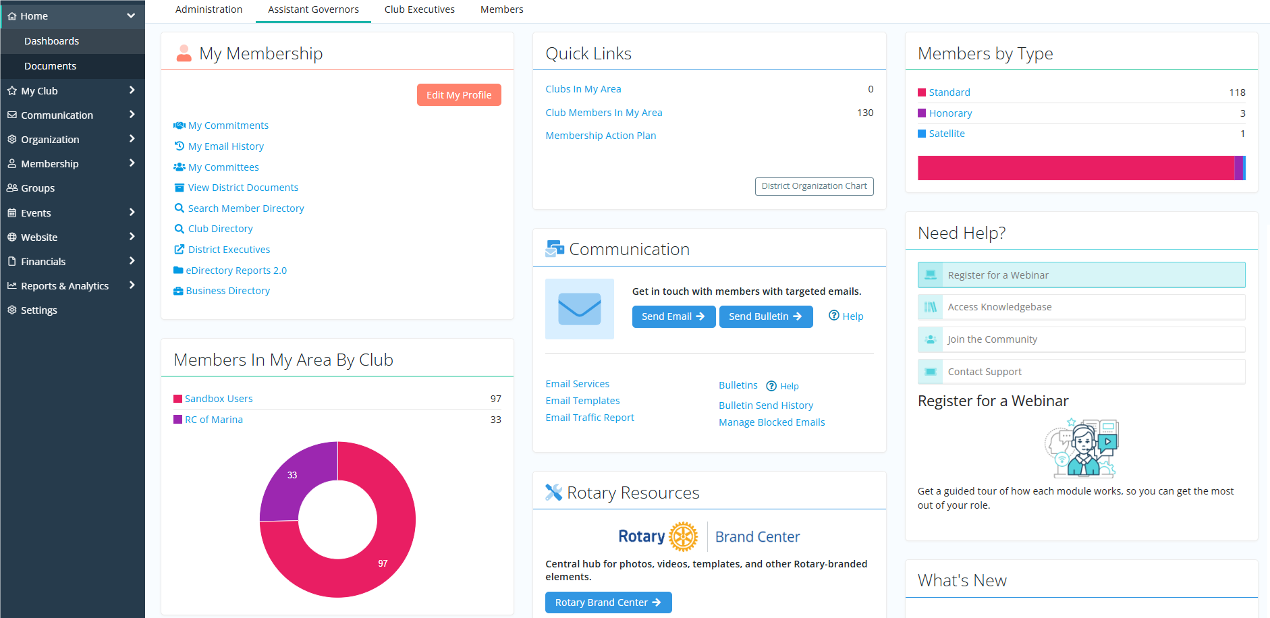Viewport: 1270px width, 618px height.
Task: Open Email Templates link
Action: click(582, 401)
